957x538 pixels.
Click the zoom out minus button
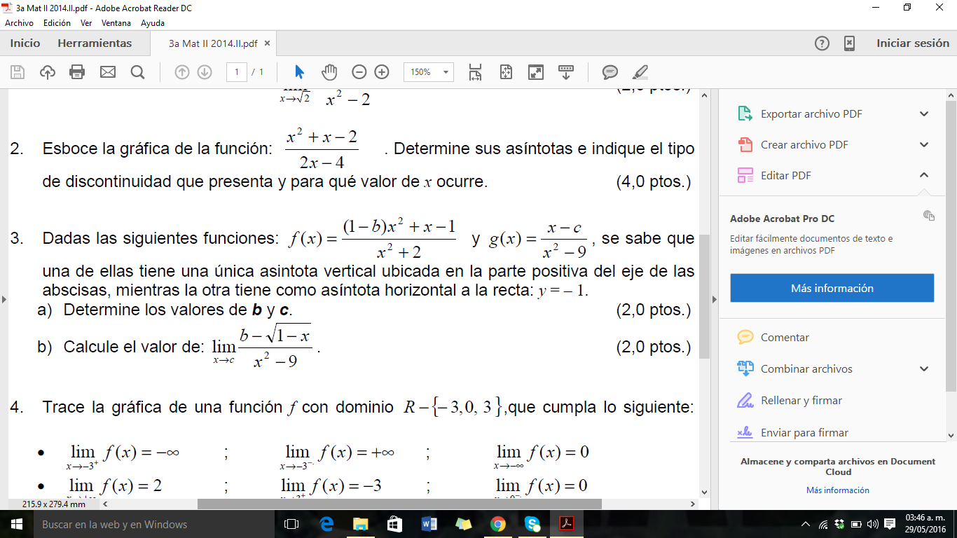pos(359,72)
